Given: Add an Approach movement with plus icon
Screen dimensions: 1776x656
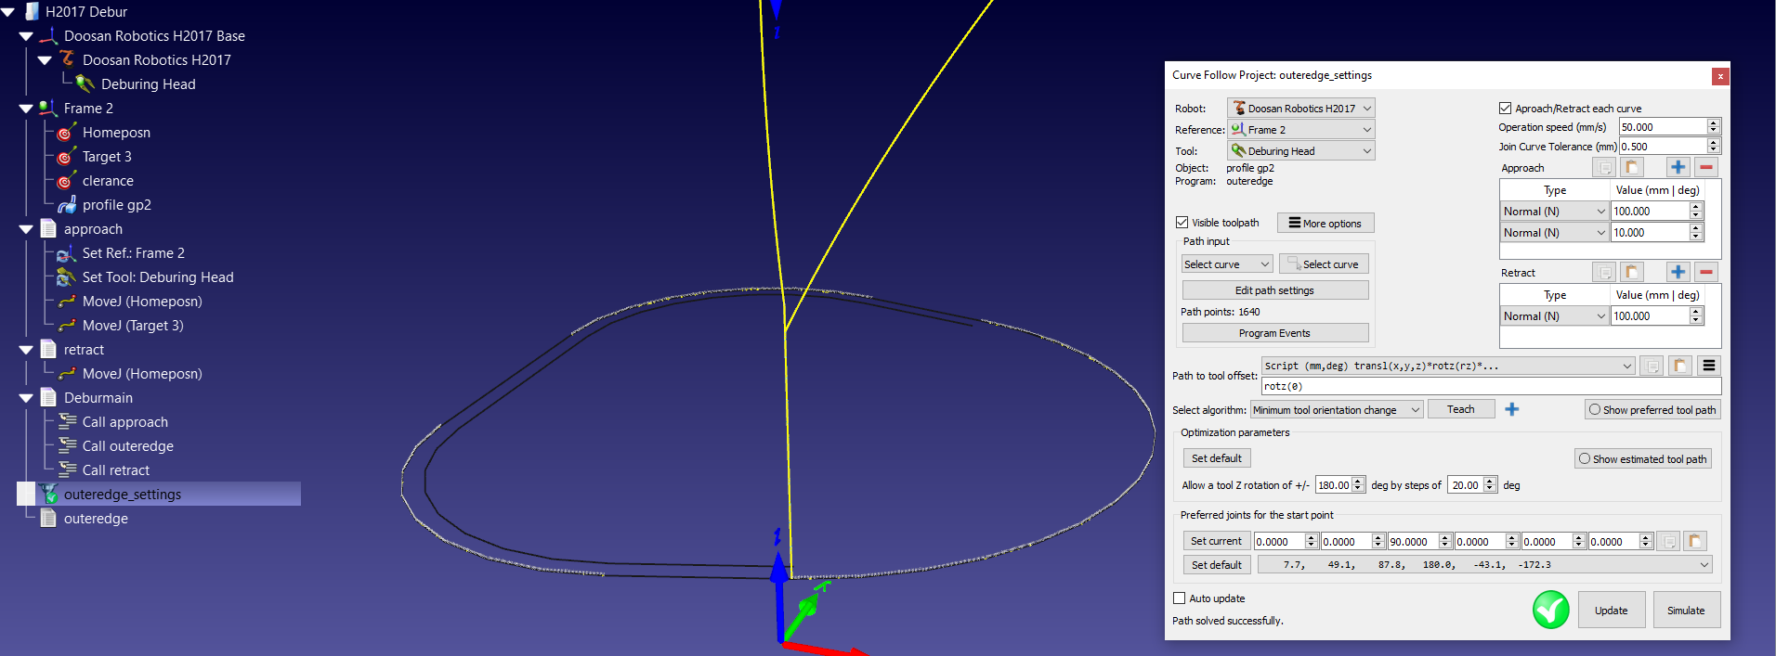Looking at the screenshot, I should point(1678,167).
